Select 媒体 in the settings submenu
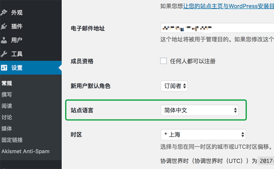The image size is (274, 169). tap(7, 128)
